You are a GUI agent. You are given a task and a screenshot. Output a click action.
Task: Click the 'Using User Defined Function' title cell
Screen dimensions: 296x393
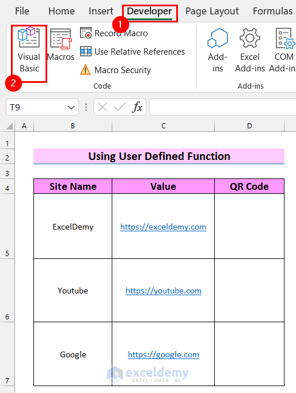tap(159, 157)
